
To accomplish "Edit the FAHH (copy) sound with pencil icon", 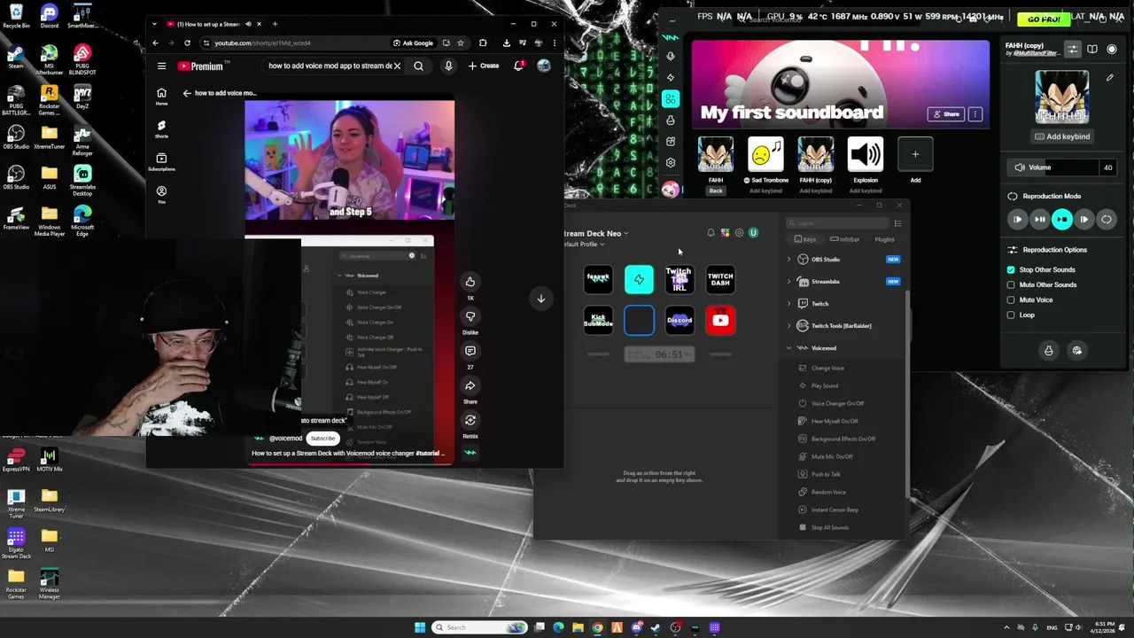I will (x=1109, y=78).
